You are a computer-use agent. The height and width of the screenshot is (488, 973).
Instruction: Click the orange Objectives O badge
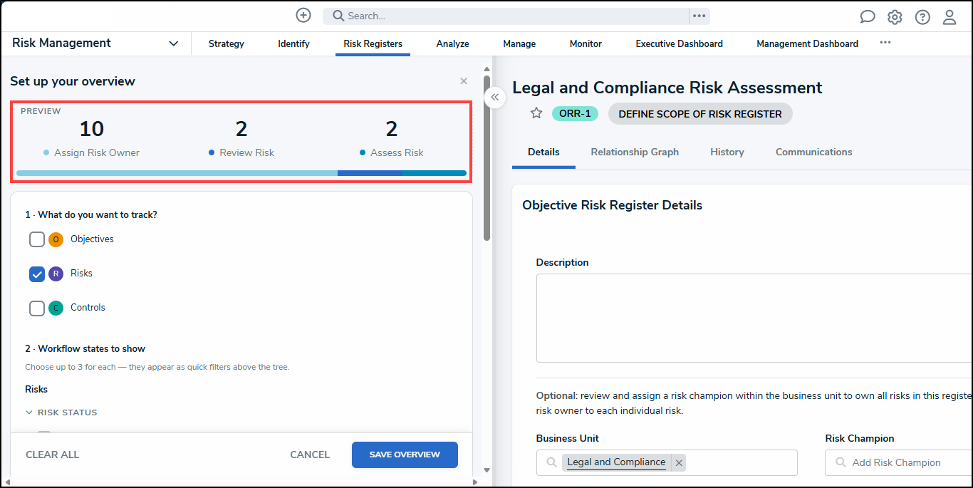pyautogui.click(x=56, y=239)
